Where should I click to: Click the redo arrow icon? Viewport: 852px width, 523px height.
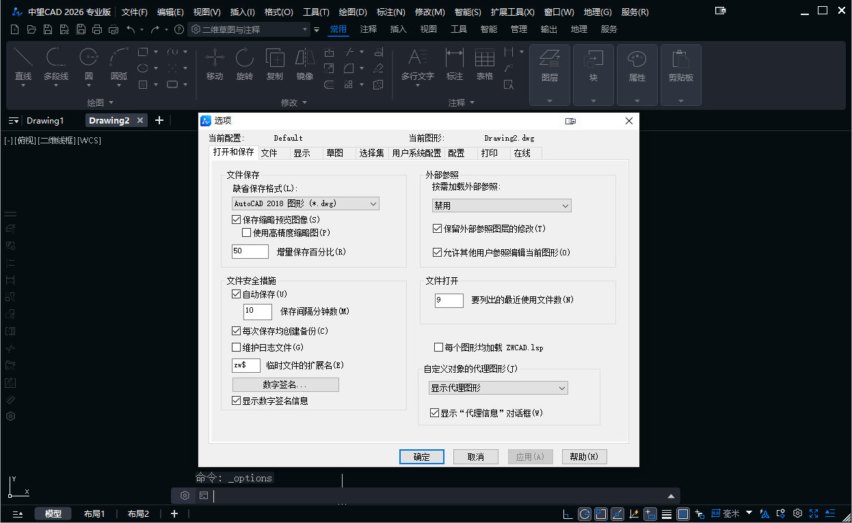point(155,29)
